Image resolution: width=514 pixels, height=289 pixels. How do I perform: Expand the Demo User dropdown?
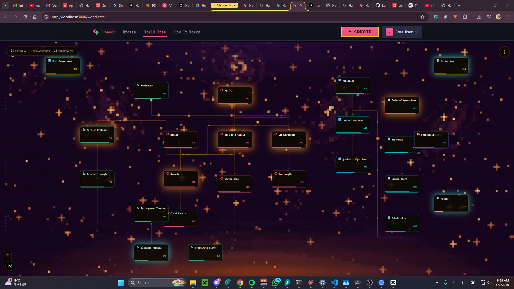pos(402,32)
